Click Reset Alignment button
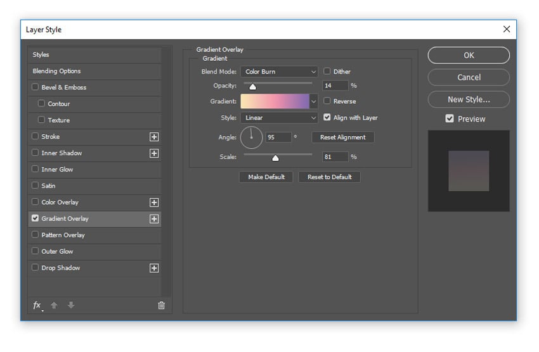Screen dimensions: 539x352 tap(342, 137)
